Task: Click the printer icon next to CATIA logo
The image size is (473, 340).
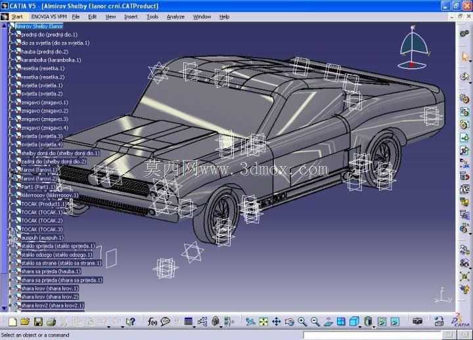Action: [439, 322]
